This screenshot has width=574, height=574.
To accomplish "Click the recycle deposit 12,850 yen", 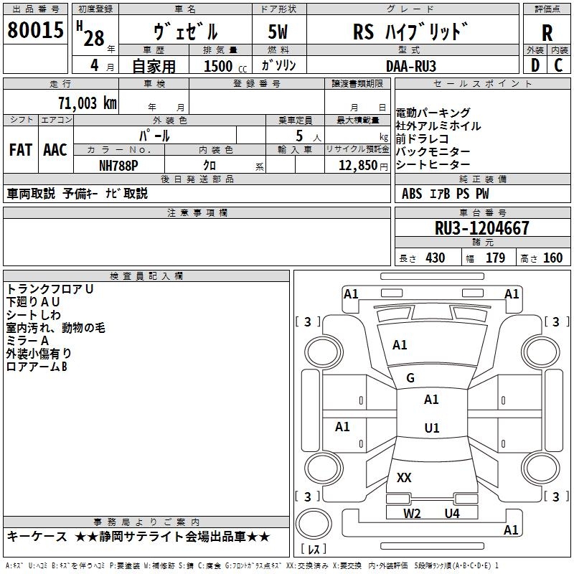I will tap(363, 166).
